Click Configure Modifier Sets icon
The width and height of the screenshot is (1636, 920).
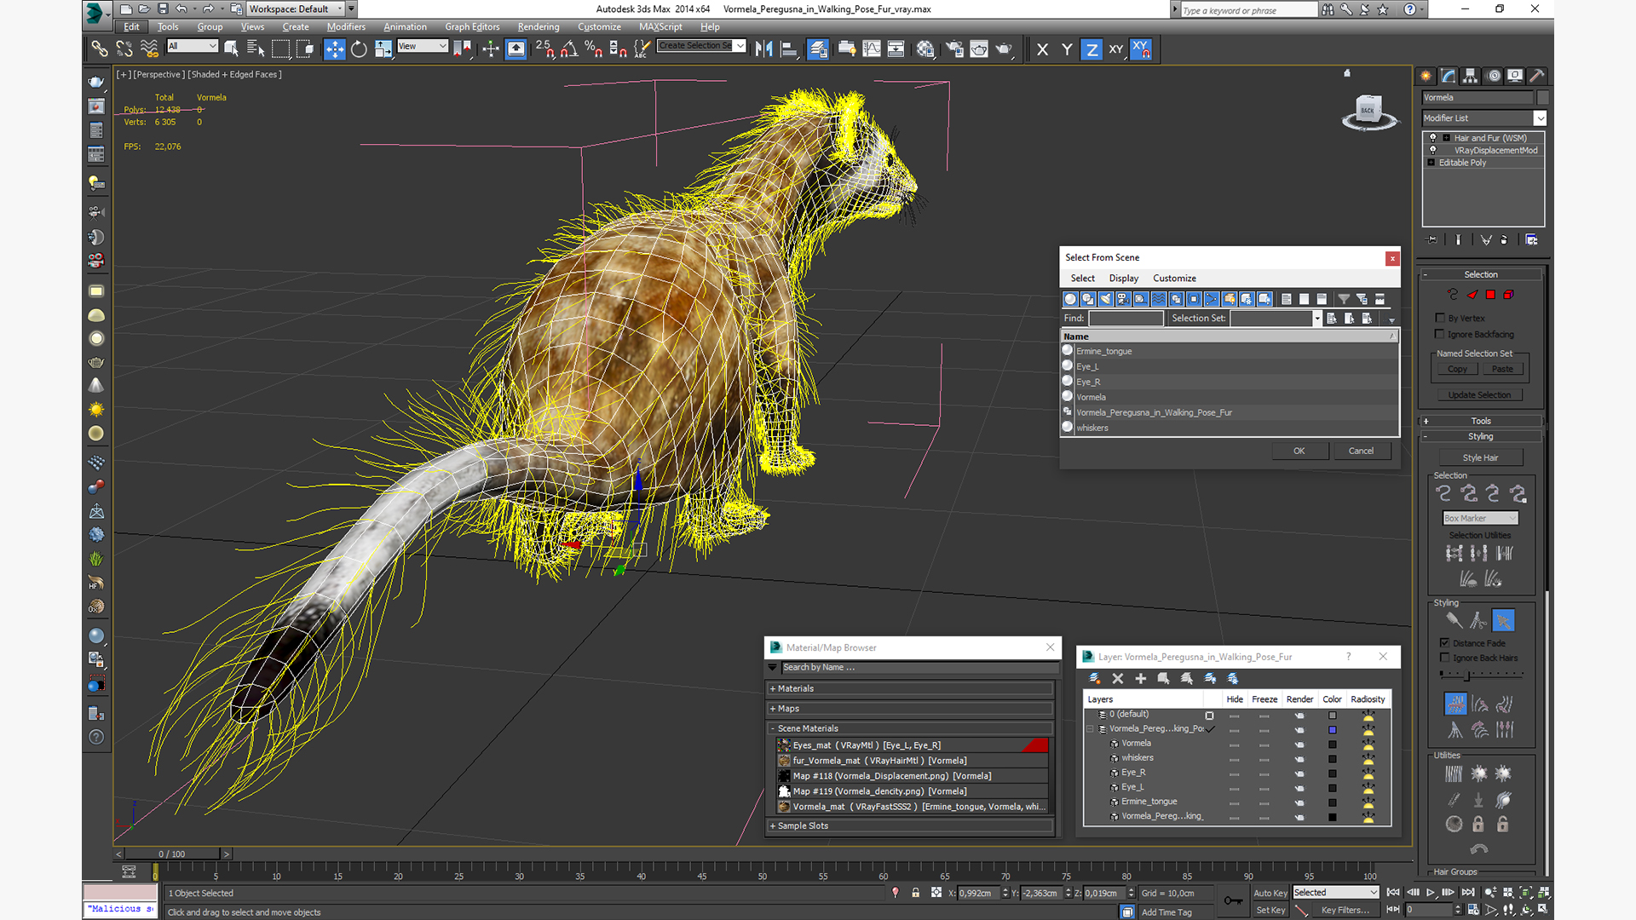click(1531, 240)
